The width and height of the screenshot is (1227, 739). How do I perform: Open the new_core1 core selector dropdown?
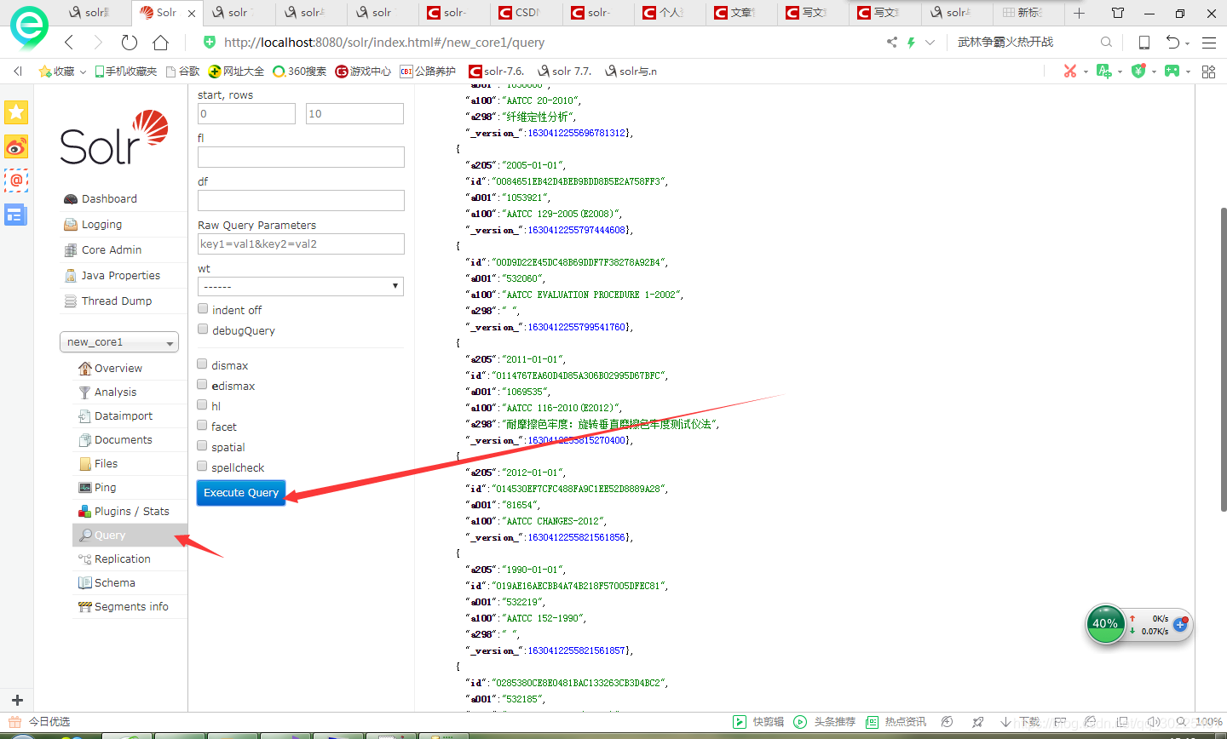tap(119, 341)
